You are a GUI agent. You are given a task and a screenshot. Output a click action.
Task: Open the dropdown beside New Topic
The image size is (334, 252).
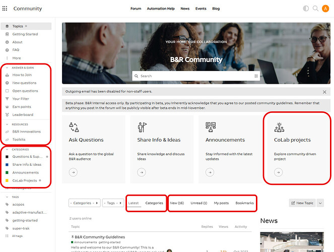click(320, 203)
